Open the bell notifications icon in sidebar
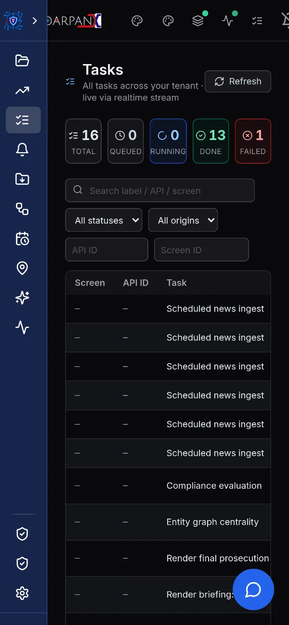The height and width of the screenshot is (625, 289). [22, 150]
